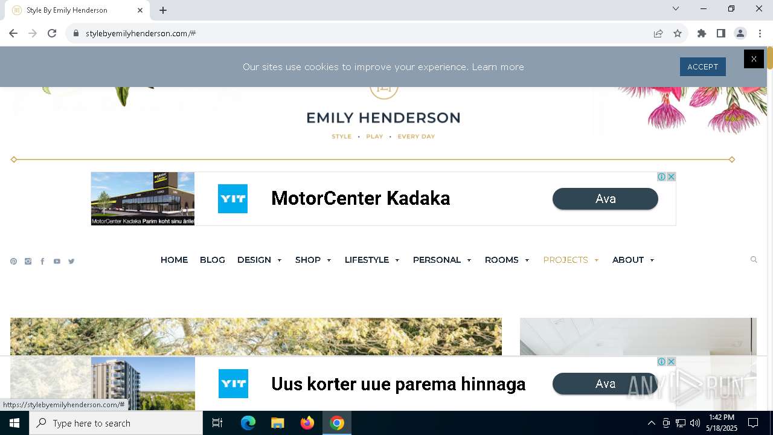Close the MotorCenter Kadaka ad
The width and height of the screenshot is (773, 435).
click(671, 177)
